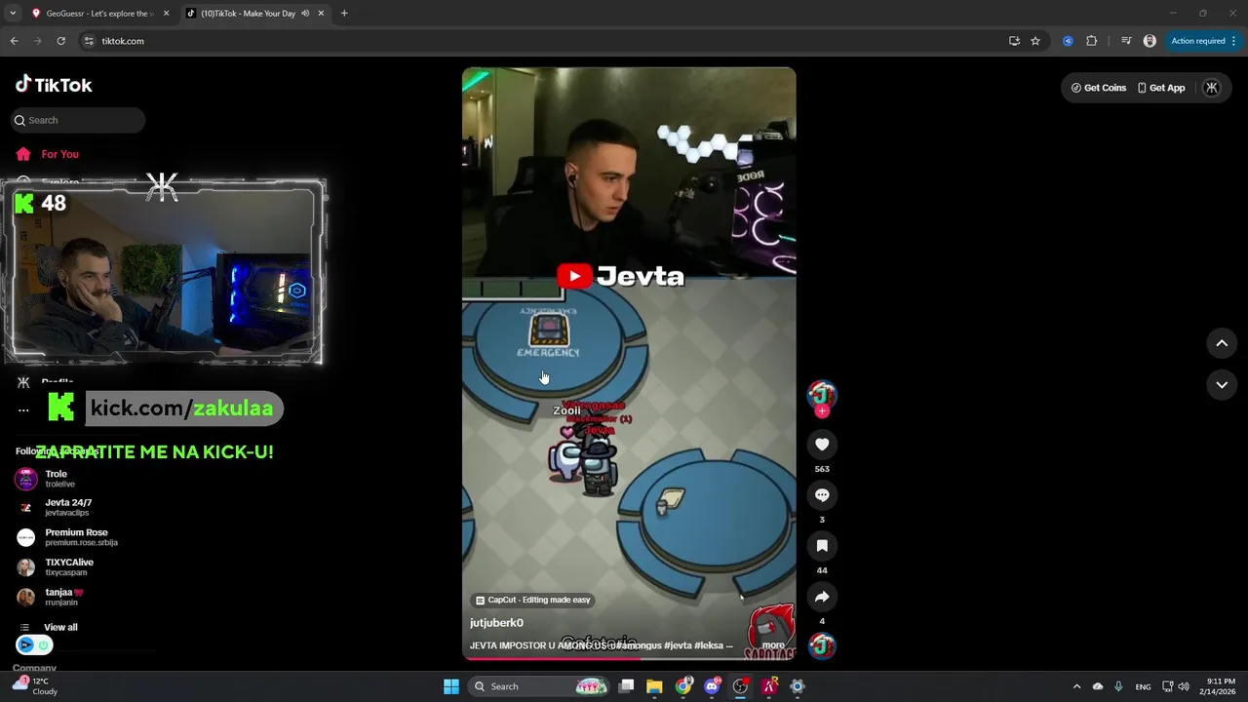1248x702 pixels.
Task: Switch the ENG input language indicator
Action: click(1143, 686)
